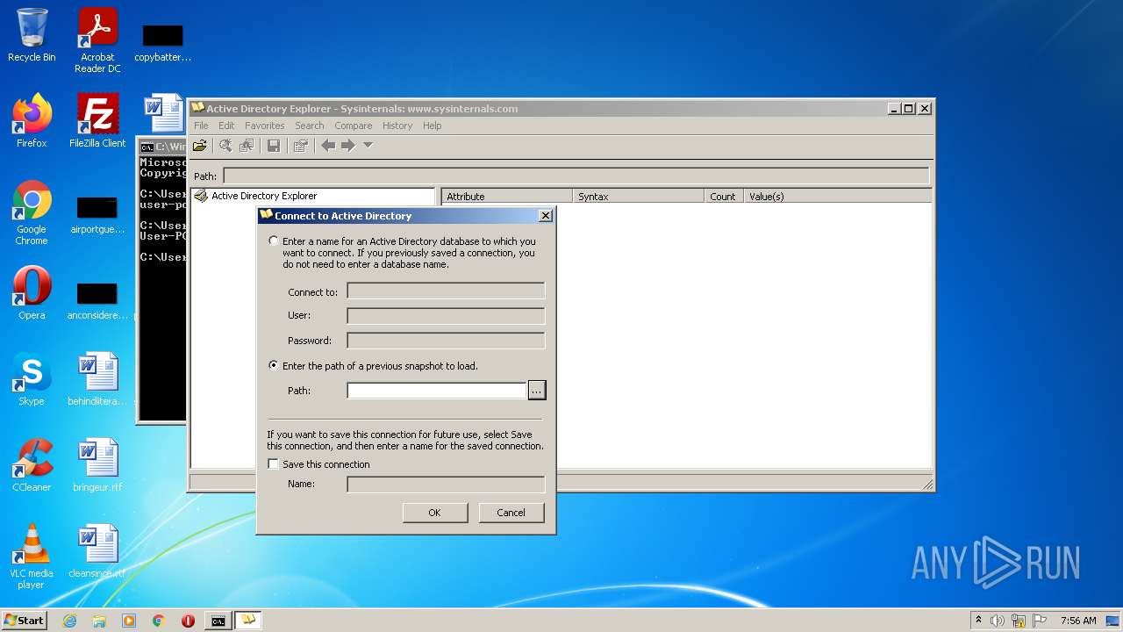Select the behindlitera... document on desktop

pos(97,379)
